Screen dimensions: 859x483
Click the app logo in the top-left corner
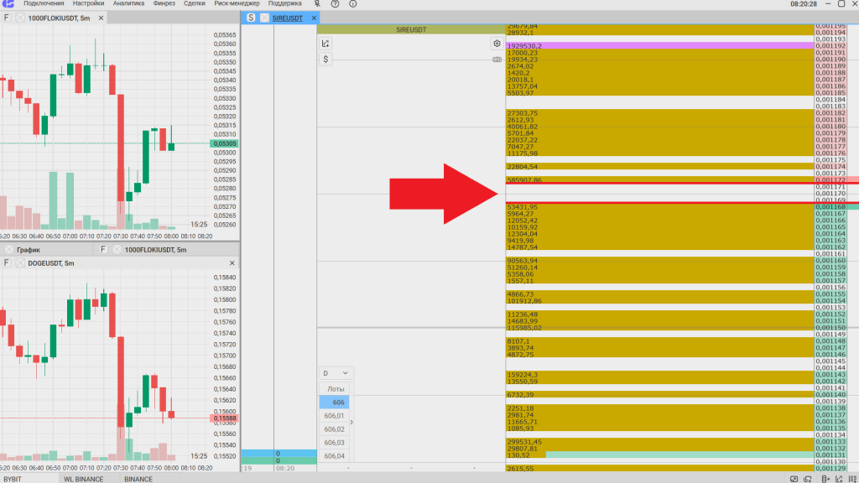8,4
